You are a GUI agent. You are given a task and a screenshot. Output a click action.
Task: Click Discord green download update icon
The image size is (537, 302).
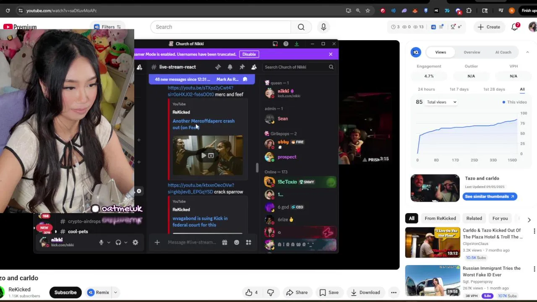297,44
